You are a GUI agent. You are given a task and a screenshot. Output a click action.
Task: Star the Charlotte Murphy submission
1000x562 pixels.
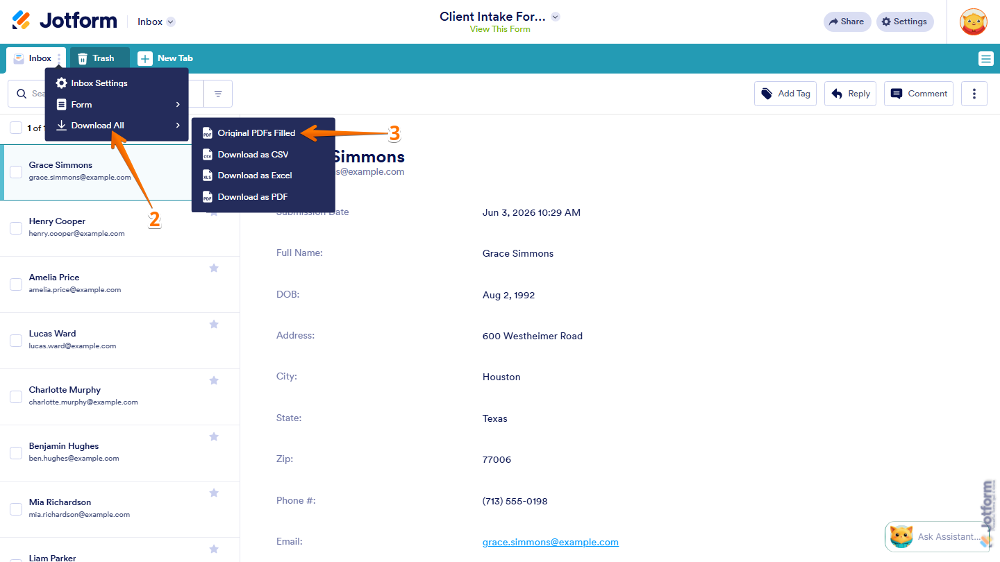pyautogui.click(x=214, y=380)
